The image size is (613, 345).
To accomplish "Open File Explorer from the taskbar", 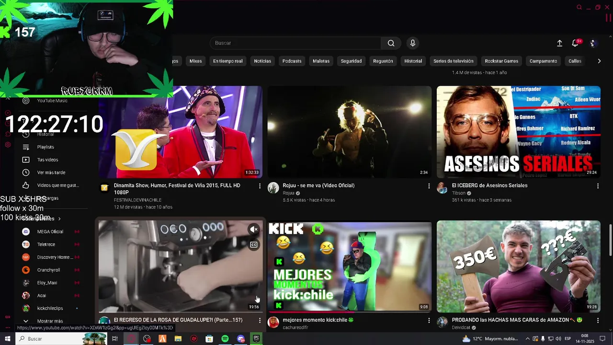I will coord(178,339).
